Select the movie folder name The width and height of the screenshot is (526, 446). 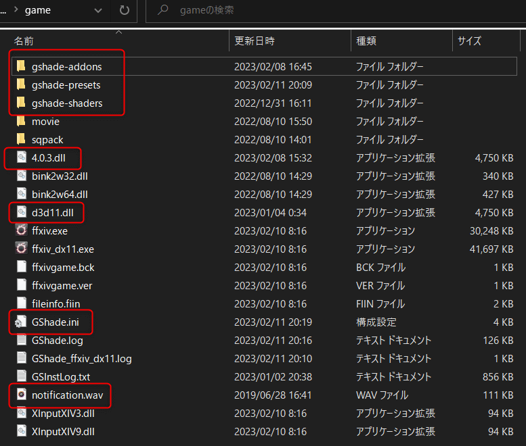pos(45,122)
